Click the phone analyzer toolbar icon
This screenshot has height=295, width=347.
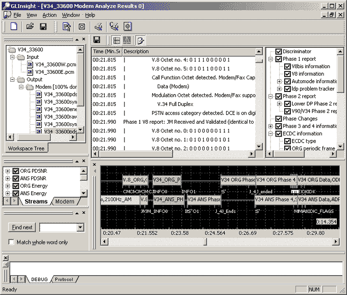pyautogui.click(x=114, y=27)
